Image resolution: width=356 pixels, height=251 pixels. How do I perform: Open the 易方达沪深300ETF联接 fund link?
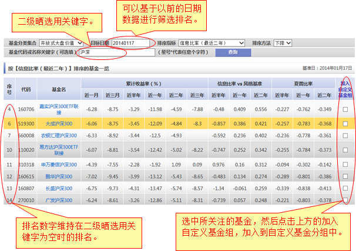59,150
